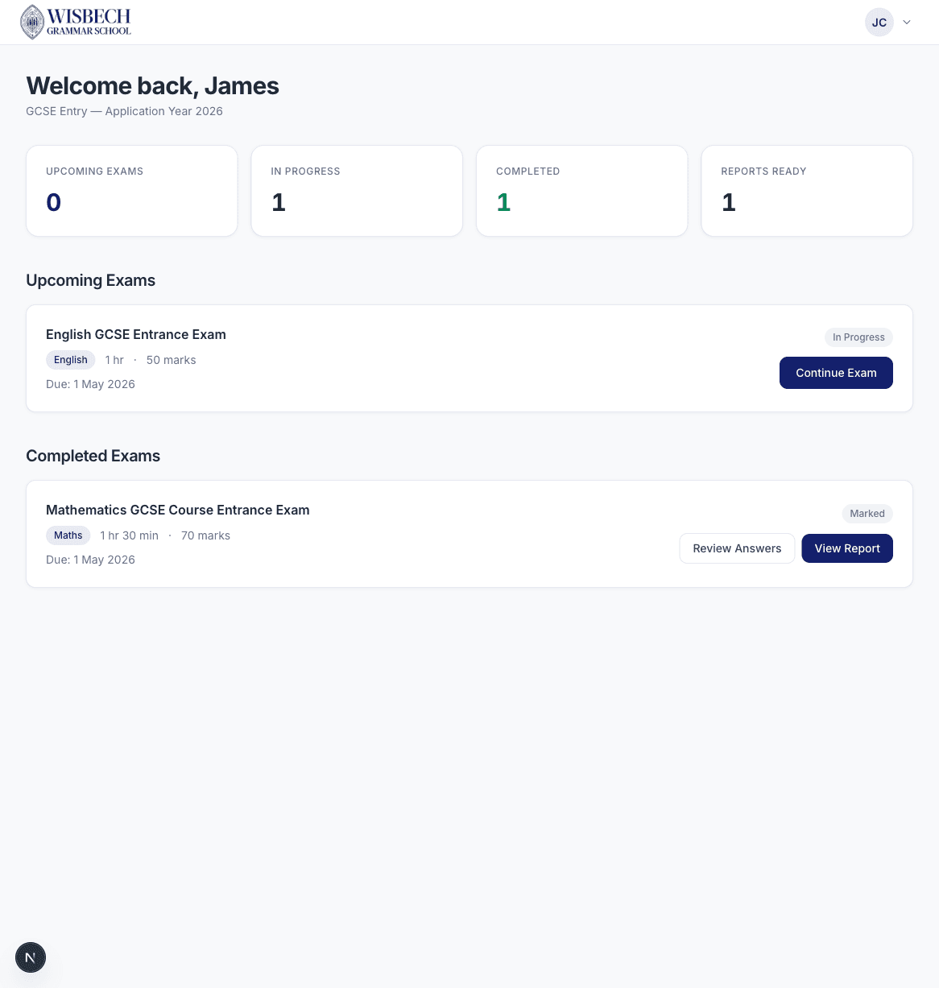This screenshot has width=939, height=988.
Task: Click the Upcoming Exams section heading
Action: (90, 280)
